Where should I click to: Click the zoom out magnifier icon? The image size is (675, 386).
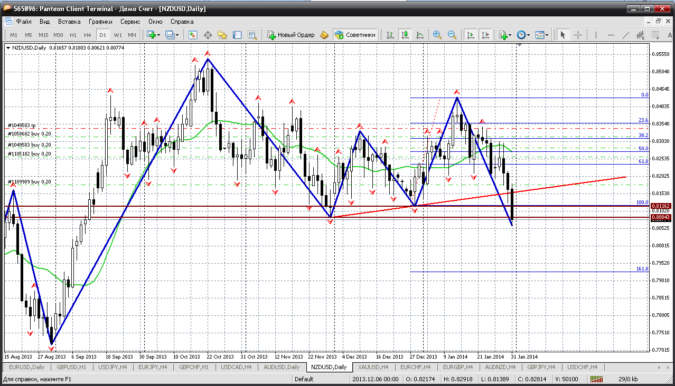(x=452, y=35)
